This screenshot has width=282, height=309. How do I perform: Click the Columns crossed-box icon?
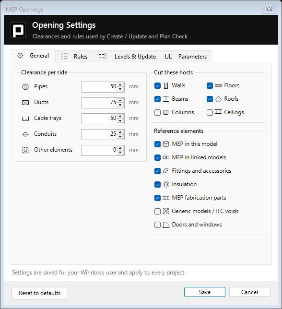click(166, 112)
